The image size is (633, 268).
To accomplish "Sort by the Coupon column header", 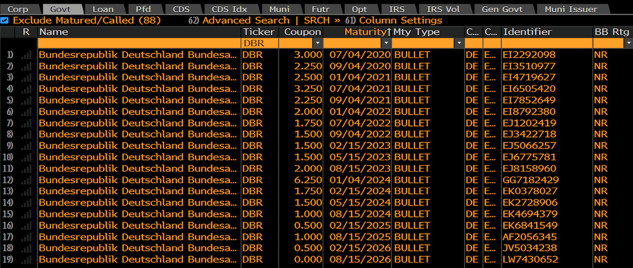I will click(300, 32).
